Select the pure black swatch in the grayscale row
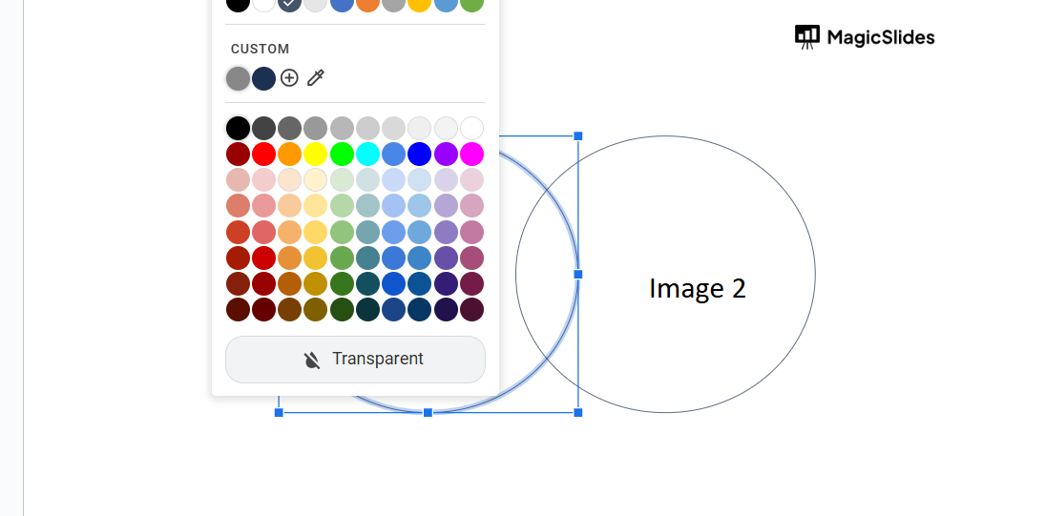The width and height of the screenshot is (1045, 516). point(238,128)
